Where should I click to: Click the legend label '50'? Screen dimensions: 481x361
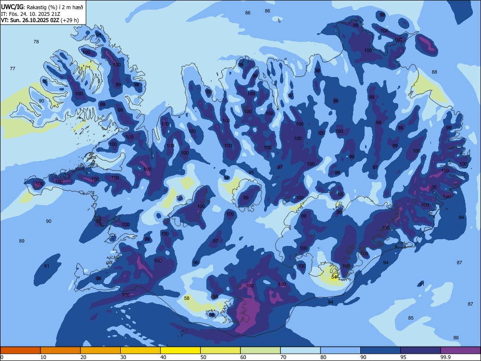pos(203,357)
